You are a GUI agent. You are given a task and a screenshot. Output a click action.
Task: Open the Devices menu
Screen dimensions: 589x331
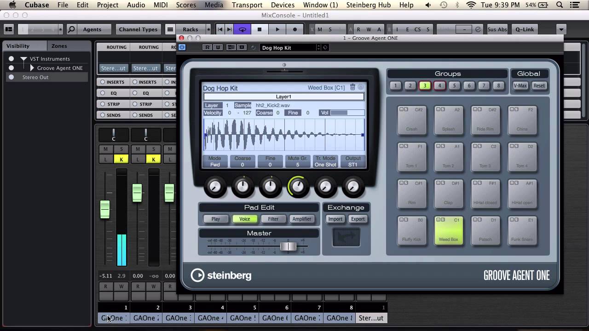click(x=283, y=5)
